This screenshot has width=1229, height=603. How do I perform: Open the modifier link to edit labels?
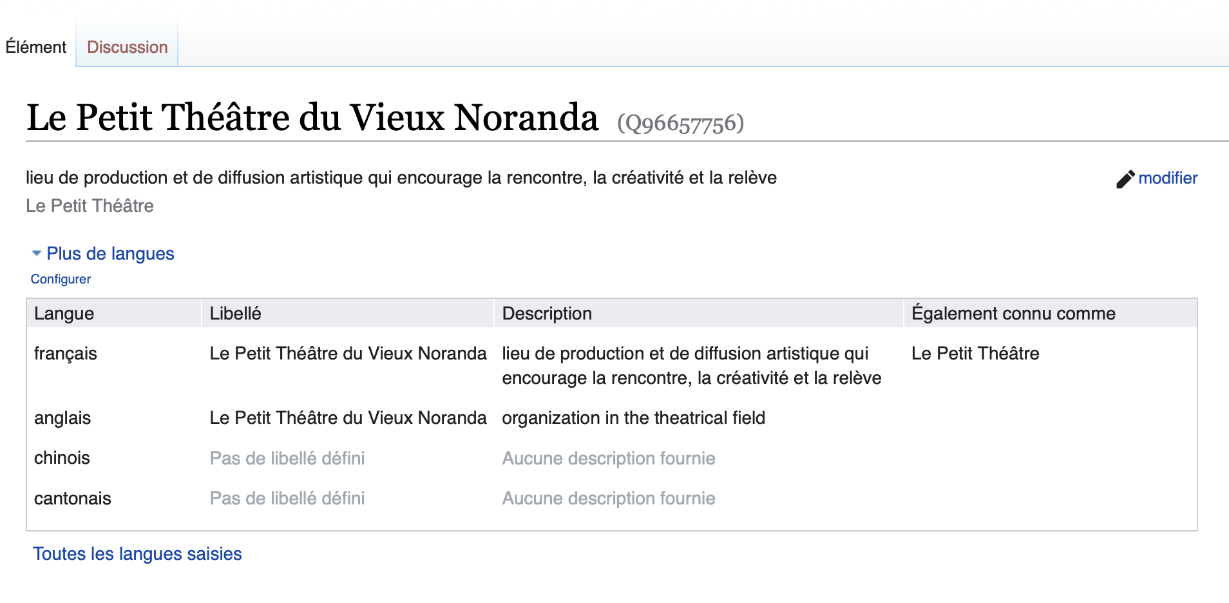click(x=1168, y=178)
